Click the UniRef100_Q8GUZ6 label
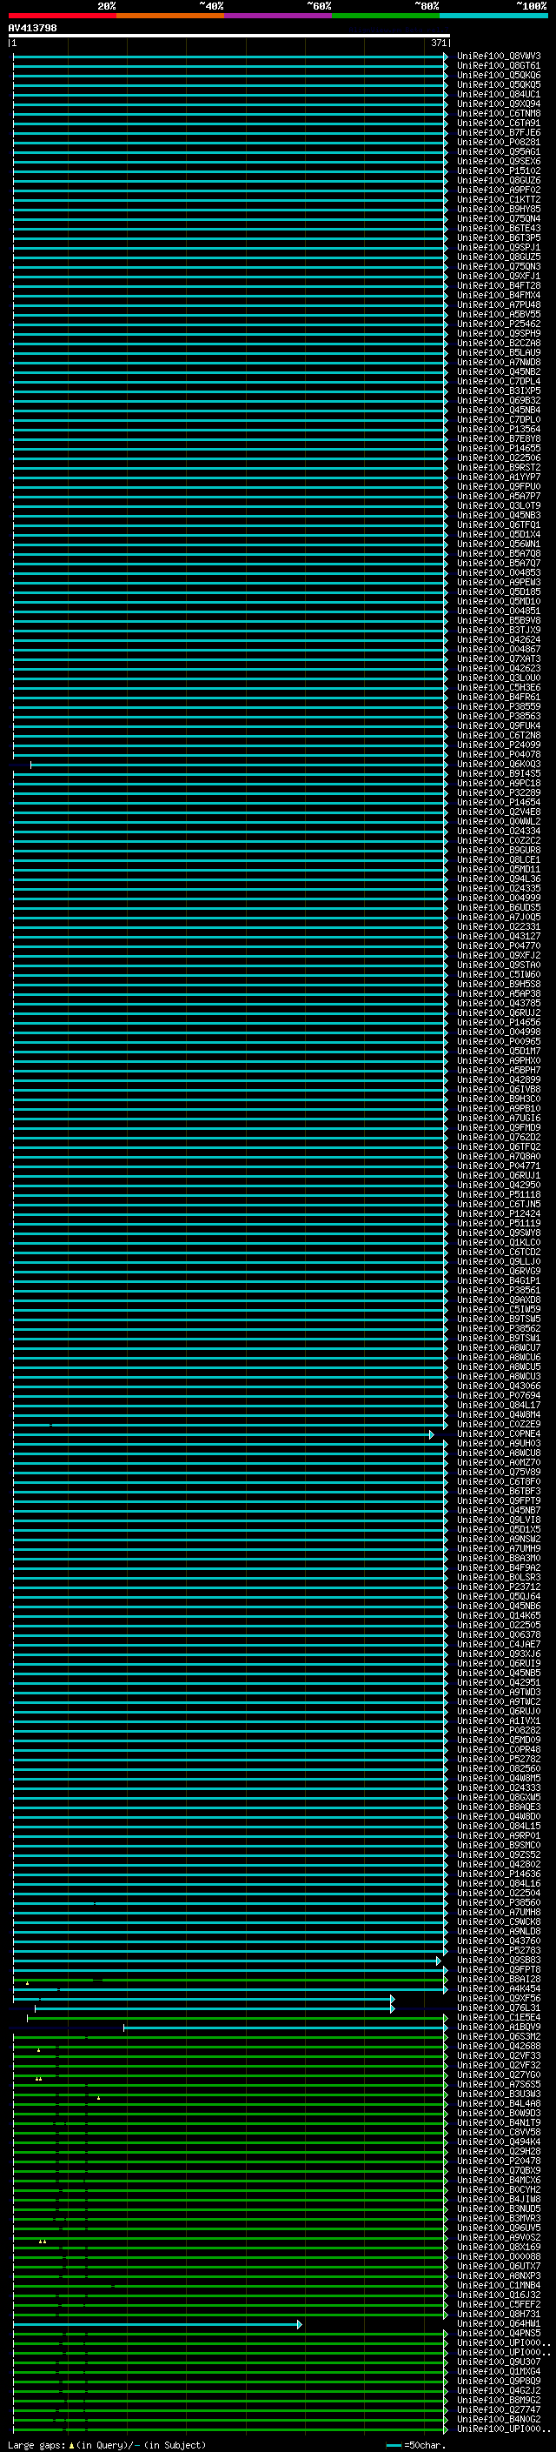The width and height of the screenshot is (556, 2452). coord(499,180)
